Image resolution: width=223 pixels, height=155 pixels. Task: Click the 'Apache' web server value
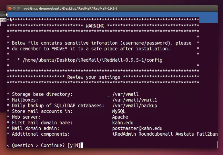click(120, 117)
